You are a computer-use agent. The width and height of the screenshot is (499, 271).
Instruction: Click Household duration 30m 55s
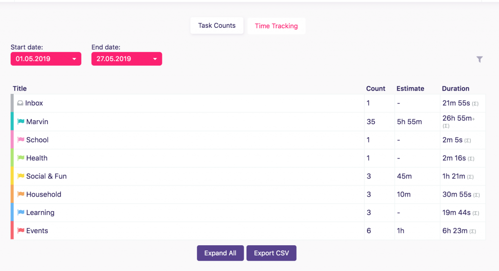(x=457, y=194)
